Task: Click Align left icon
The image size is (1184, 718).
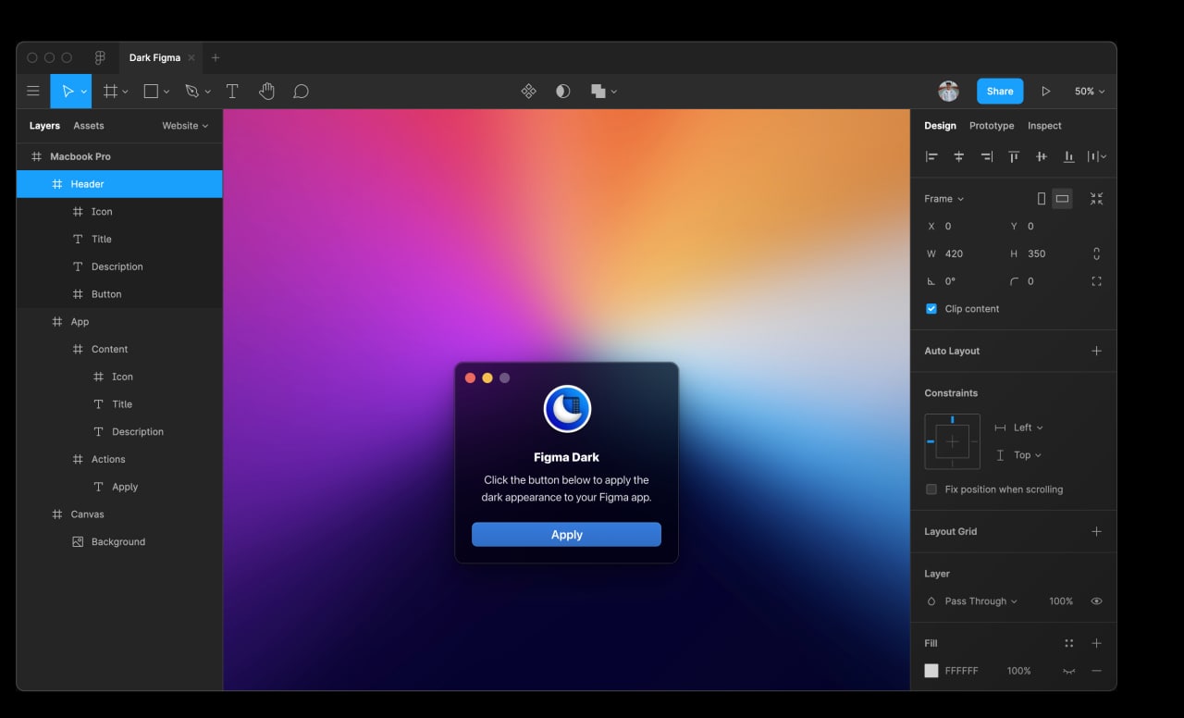Action: 931,156
